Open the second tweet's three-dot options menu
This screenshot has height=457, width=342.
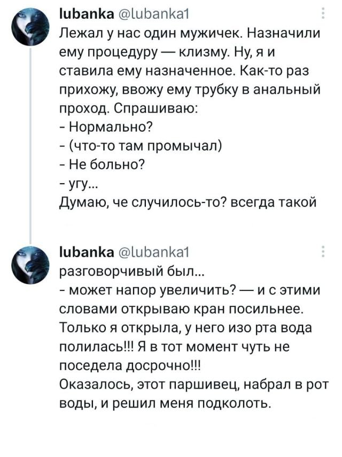click(x=322, y=252)
